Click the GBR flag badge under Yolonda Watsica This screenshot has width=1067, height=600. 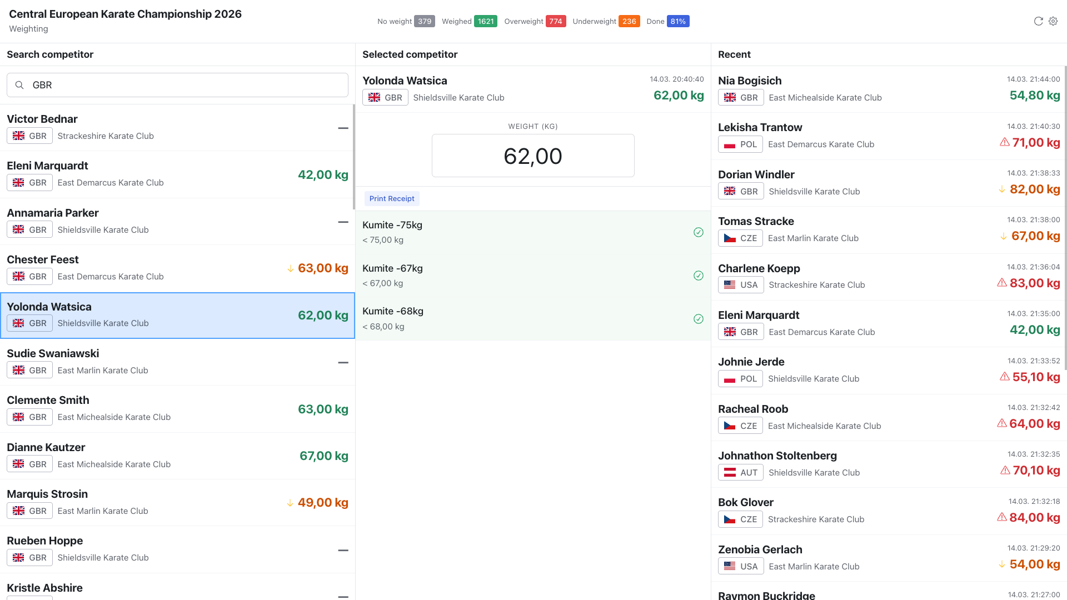[x=385, y=97]
